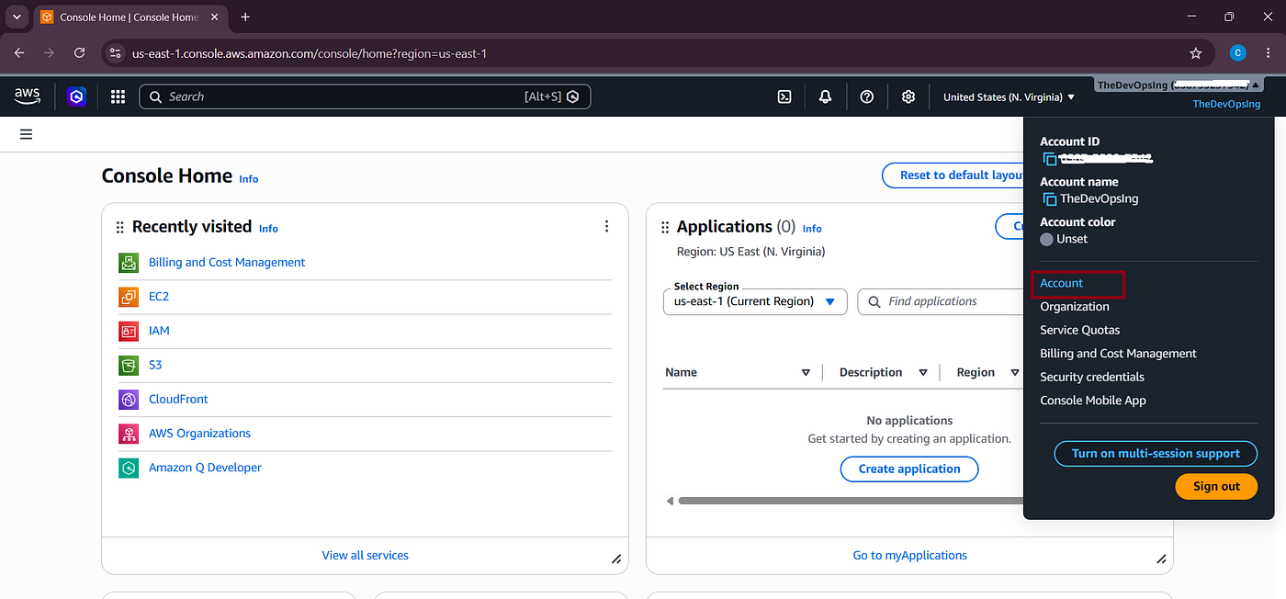Open Recently visited widget kebab menu
This screenshot has height=599, width=1286.
tap(606, 226)
